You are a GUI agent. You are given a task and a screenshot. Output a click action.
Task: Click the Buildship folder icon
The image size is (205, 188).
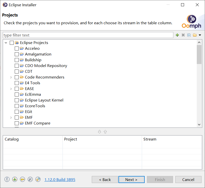pos(22,60)
